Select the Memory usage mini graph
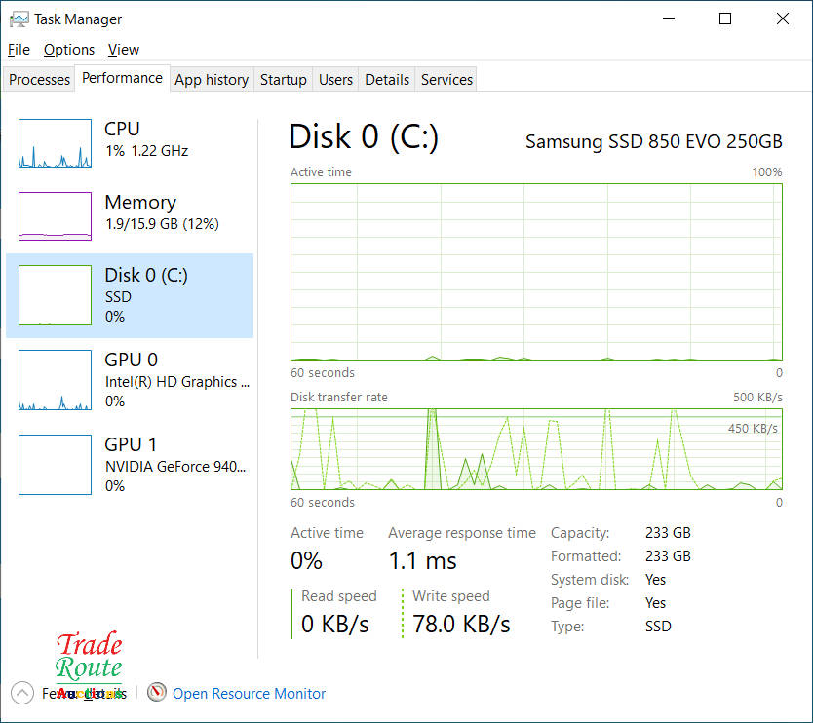The image size is (814, 723). [x=55, y=215]
